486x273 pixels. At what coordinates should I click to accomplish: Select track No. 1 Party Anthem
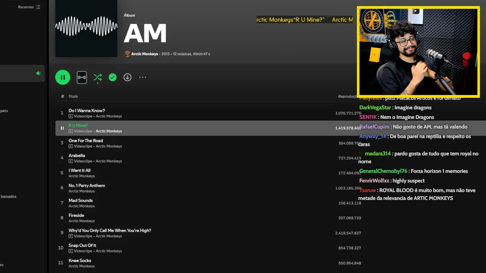[87, 185]
